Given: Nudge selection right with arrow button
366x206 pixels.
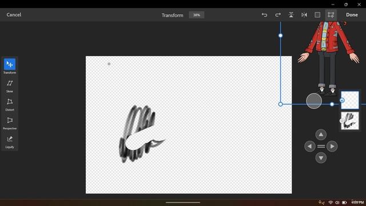Looking at the screenshot, I should click(332, 146).
